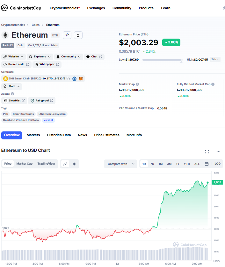Open the Exchanges nav menu
Image resolution: width=225 pixels, height=267 pixels.
[x=96, y=8]
